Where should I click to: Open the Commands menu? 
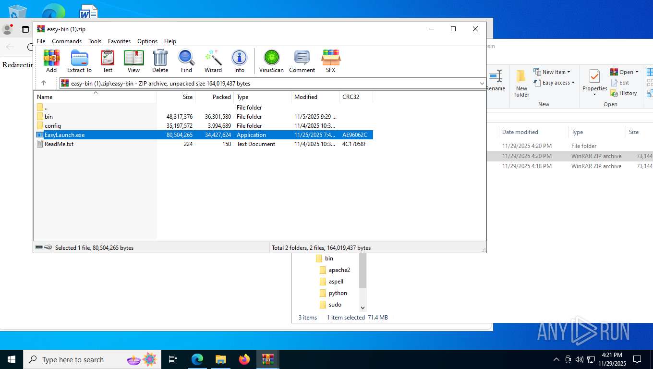[x=67, y=41]
